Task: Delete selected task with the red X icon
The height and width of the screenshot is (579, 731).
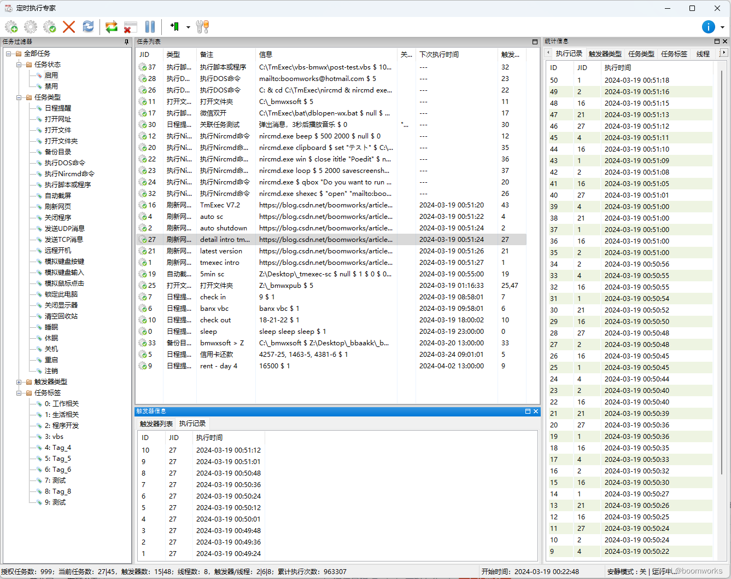Action: click(68, 26)
